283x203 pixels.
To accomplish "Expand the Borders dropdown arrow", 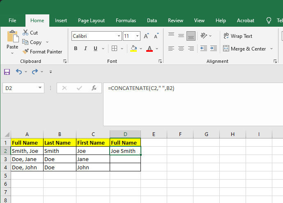I will click(122, 48).
